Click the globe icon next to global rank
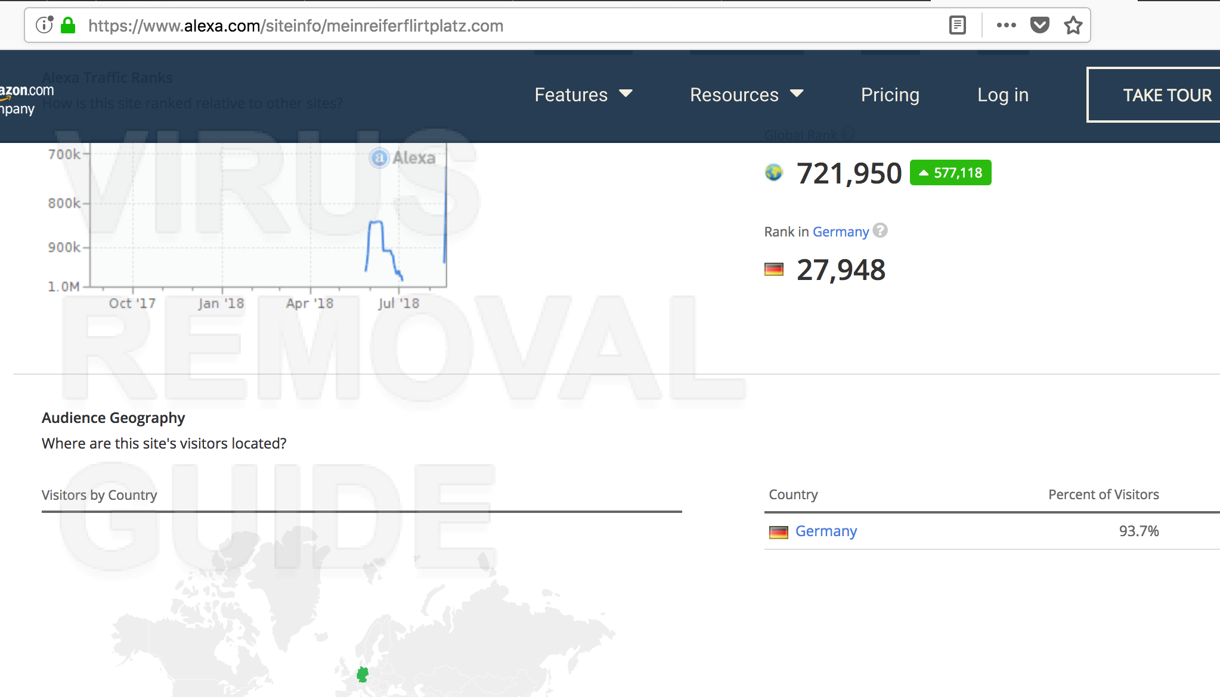Viewport: 1220px width, 697px height. click(x=773, y=173)
